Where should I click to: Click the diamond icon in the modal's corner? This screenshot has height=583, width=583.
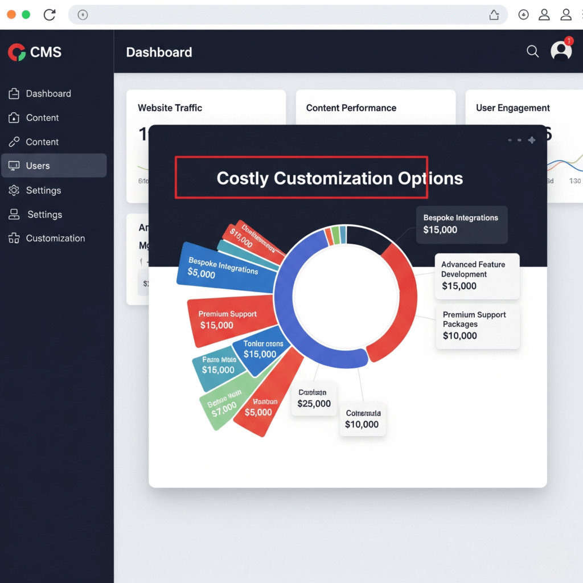tap(532, 140)
